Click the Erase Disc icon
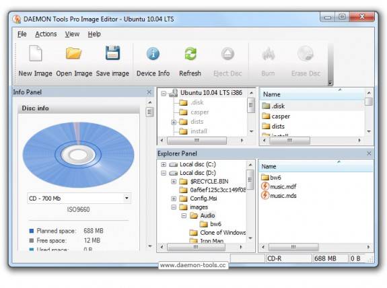The width and height of the screenshot is (387, 288). pyautogui.click(x=306, y=53)
